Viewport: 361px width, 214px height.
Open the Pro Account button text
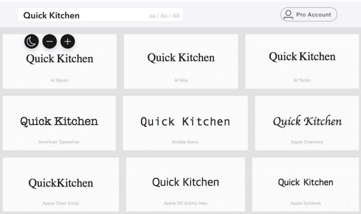click(313, 15)
